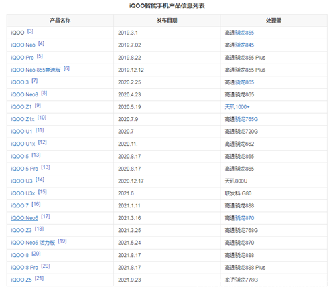335x293 pixels.
Task: Open the iQOO U3x product link
Action: pos(23,193)
